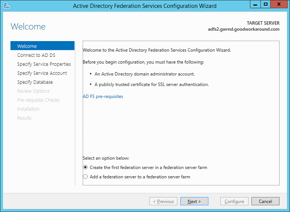Switch to the Specify Service Account step
This screenshot has height=212, width=290.
click(42, 73)
